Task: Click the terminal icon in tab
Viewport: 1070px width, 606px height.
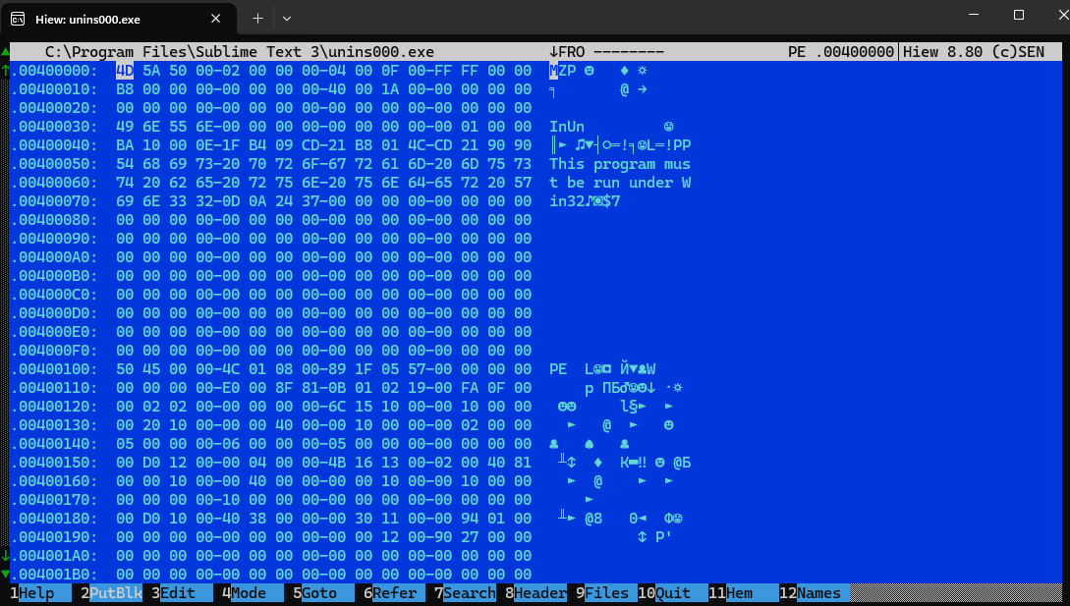Action: (x=18, y=19)
